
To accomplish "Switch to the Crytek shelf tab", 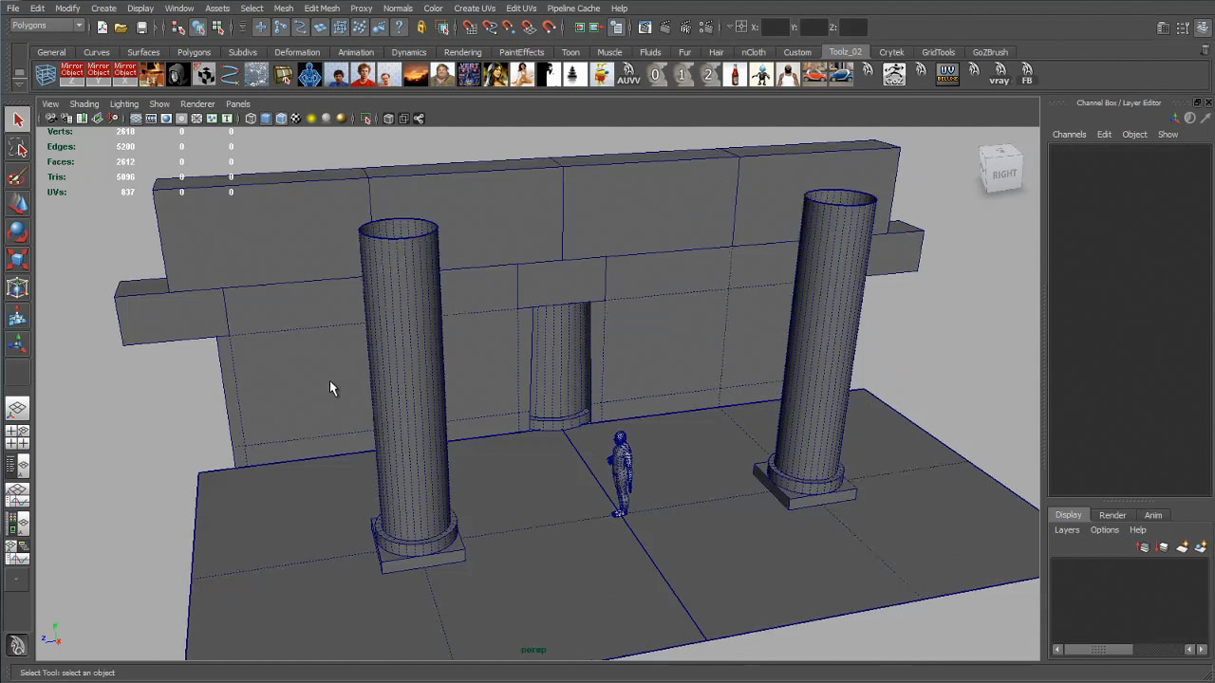I will [891, 52].
